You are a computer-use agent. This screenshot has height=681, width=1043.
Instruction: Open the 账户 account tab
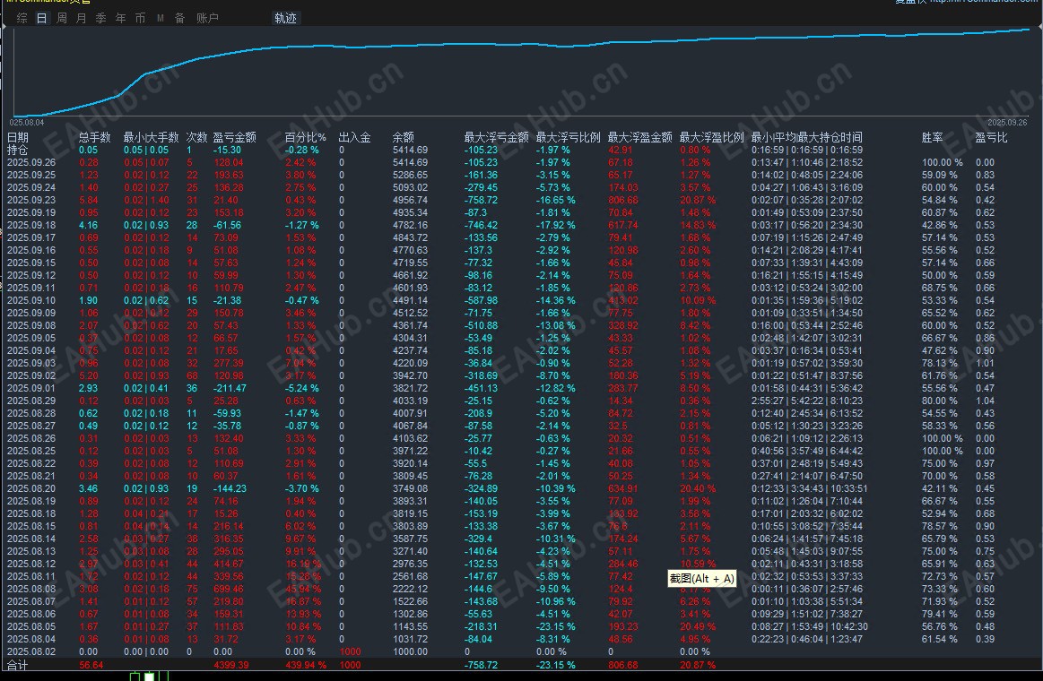tap(207, 18)
